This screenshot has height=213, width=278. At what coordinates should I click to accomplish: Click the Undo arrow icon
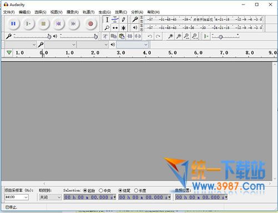(x=150, y=36)
